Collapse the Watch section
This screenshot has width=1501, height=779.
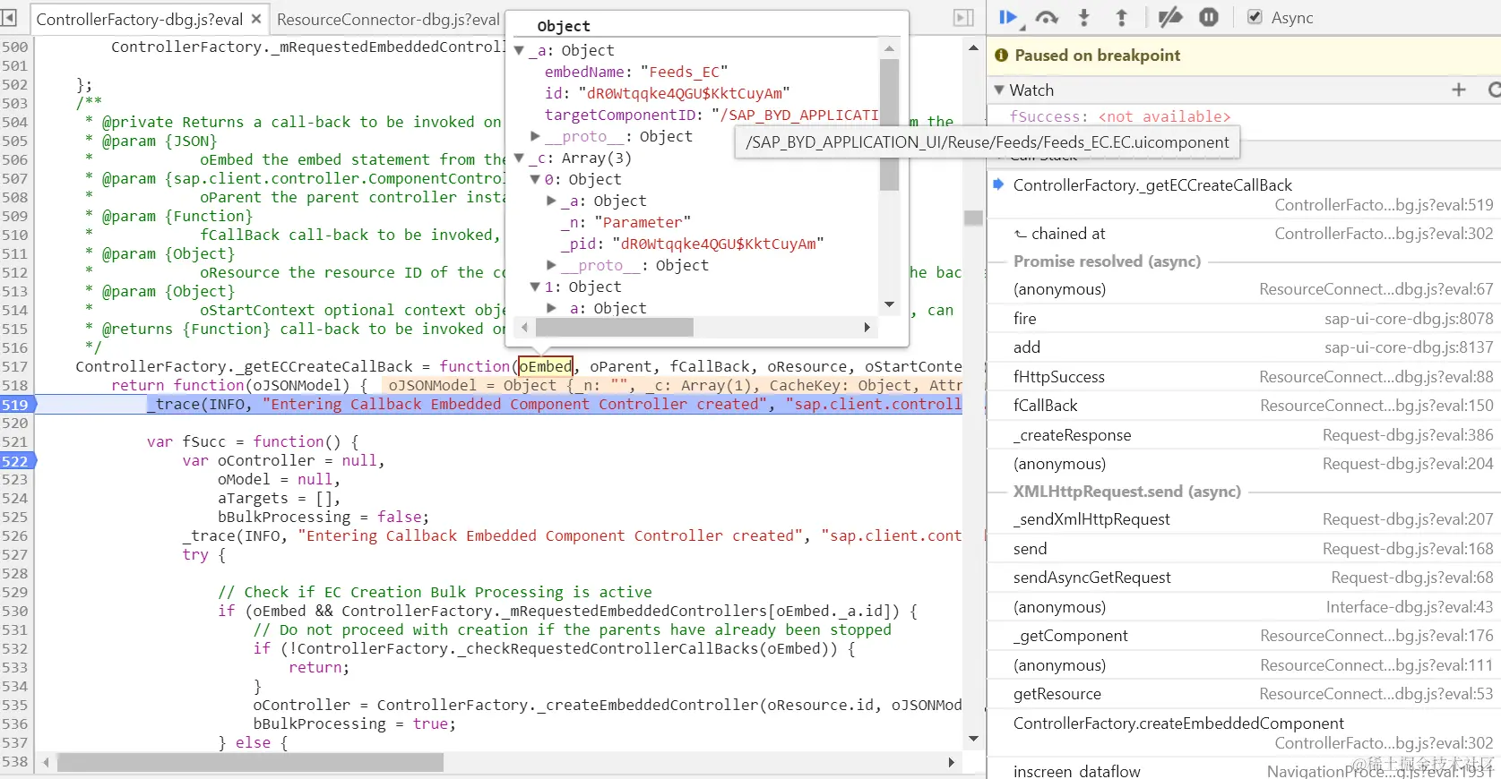click(999, 90)
